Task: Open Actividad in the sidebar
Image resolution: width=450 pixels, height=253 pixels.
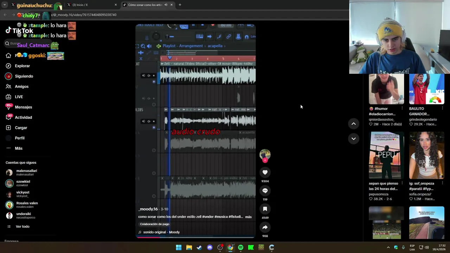Action: (23, 117)
